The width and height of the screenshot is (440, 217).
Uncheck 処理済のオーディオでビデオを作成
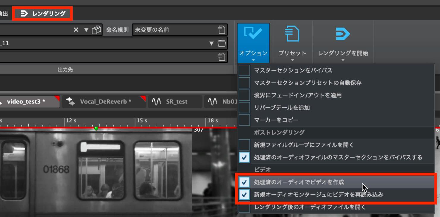244,182
